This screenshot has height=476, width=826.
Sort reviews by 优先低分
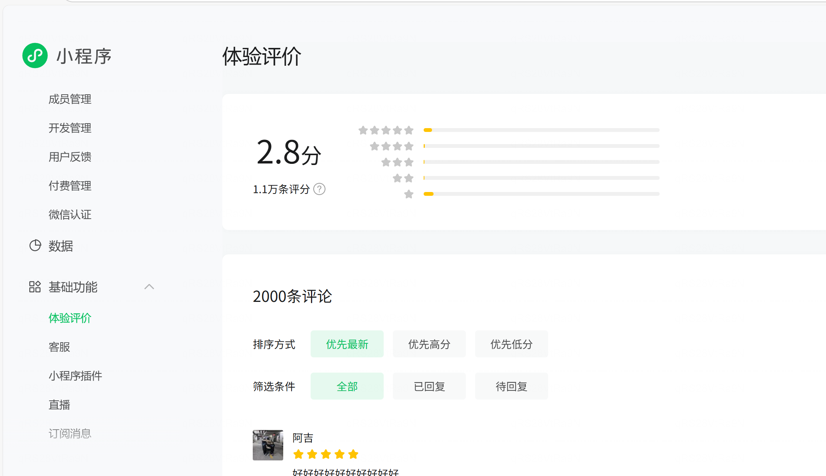coord(511,344)
